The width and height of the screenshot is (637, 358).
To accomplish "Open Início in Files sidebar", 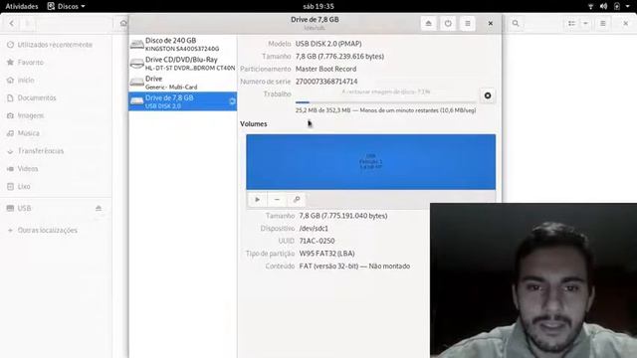I will (x=56, y=81).
